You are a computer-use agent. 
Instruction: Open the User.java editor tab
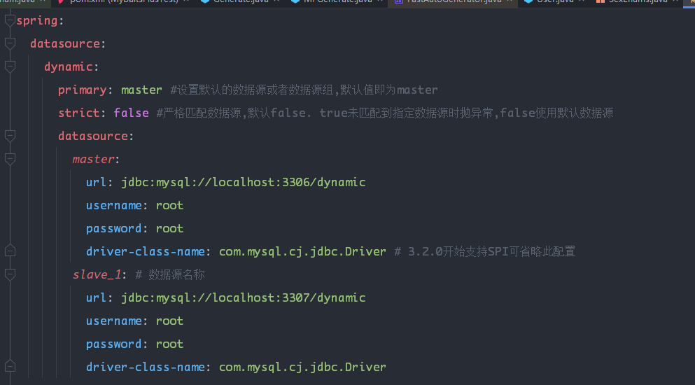556,1
